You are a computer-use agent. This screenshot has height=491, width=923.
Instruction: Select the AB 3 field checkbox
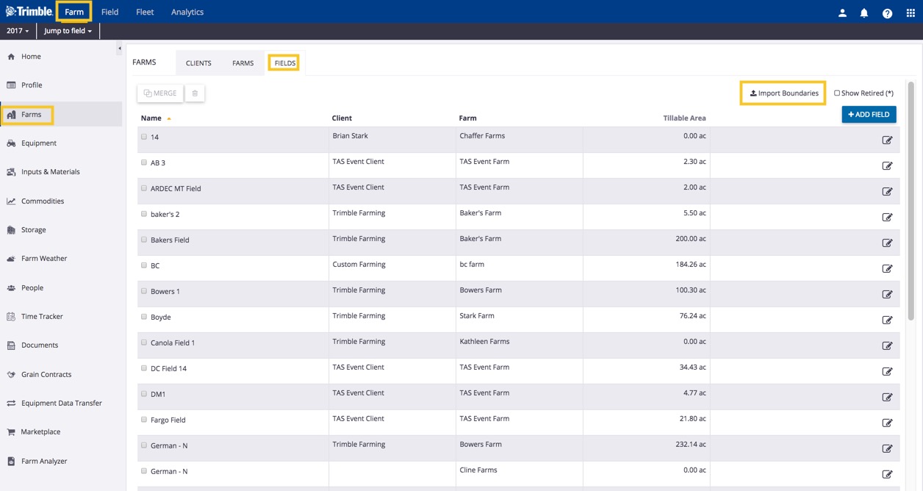pyautogui.click(x=144, y=162)
